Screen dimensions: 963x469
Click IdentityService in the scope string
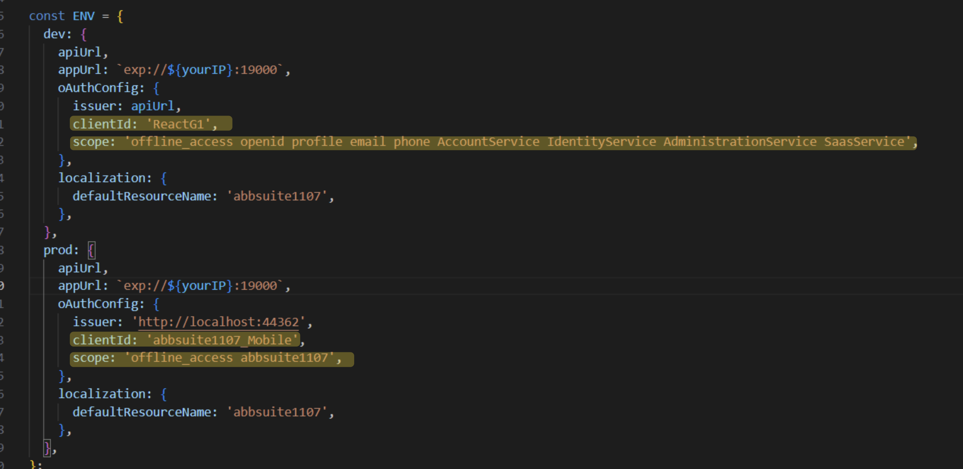click(601, 142)
